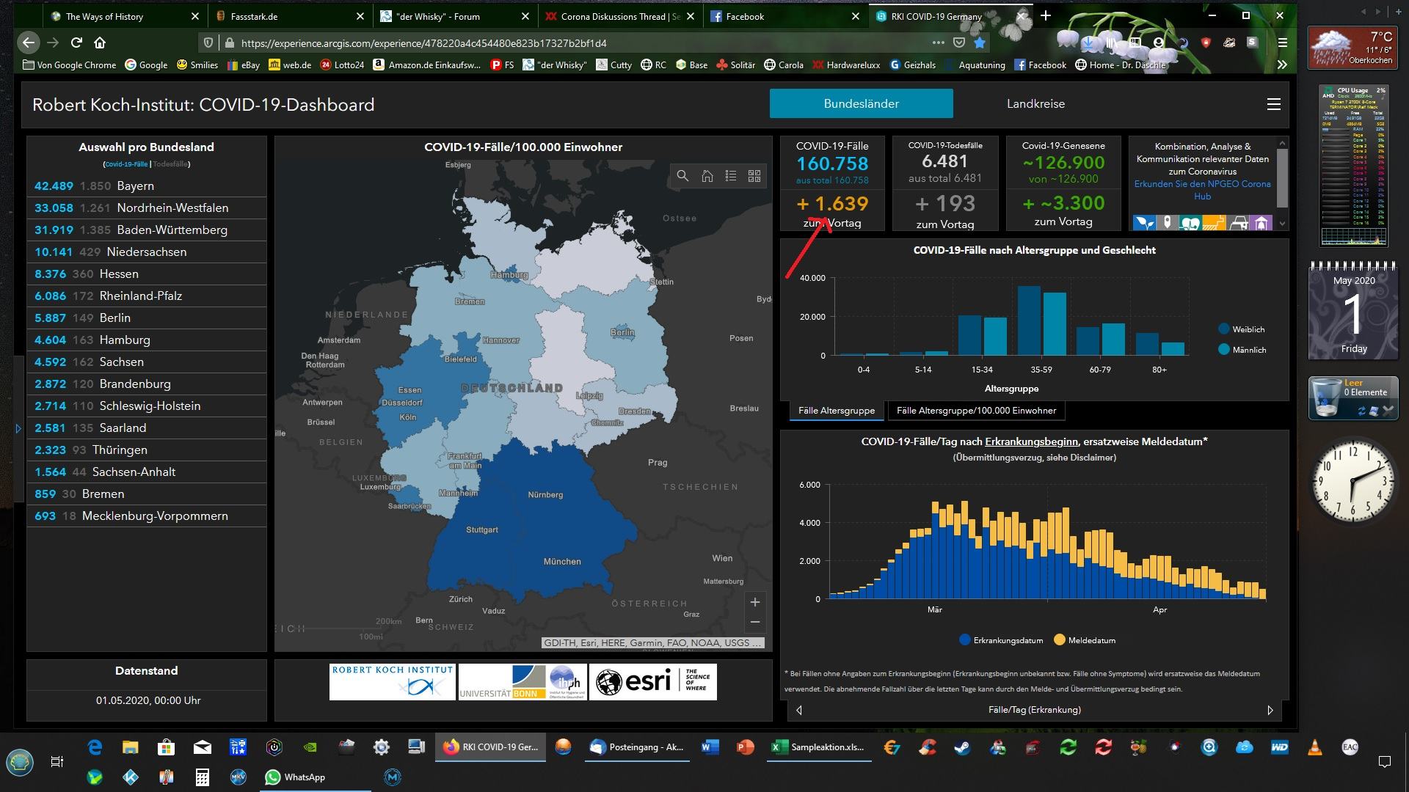Zoom out on the map
Screen dimensions: 1409x792
[754, 622]
